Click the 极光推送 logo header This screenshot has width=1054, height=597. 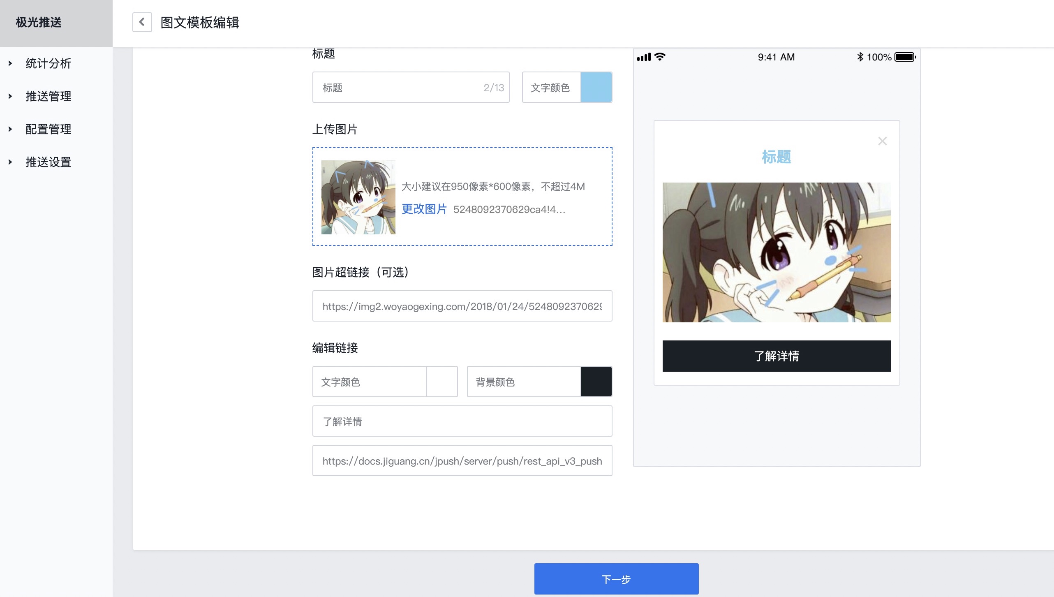coord(39,22)
